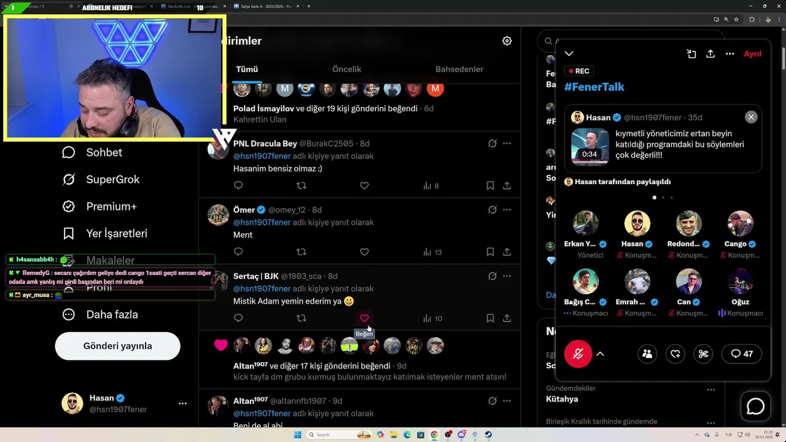
Task: Open more options on Sertaç | BJK's post
Action: click(507, 276)
